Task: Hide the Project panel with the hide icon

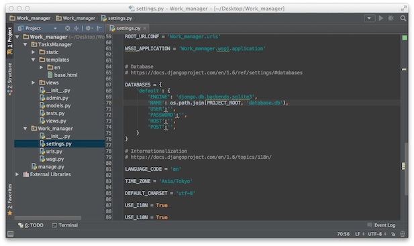Action: coord(99,28)
